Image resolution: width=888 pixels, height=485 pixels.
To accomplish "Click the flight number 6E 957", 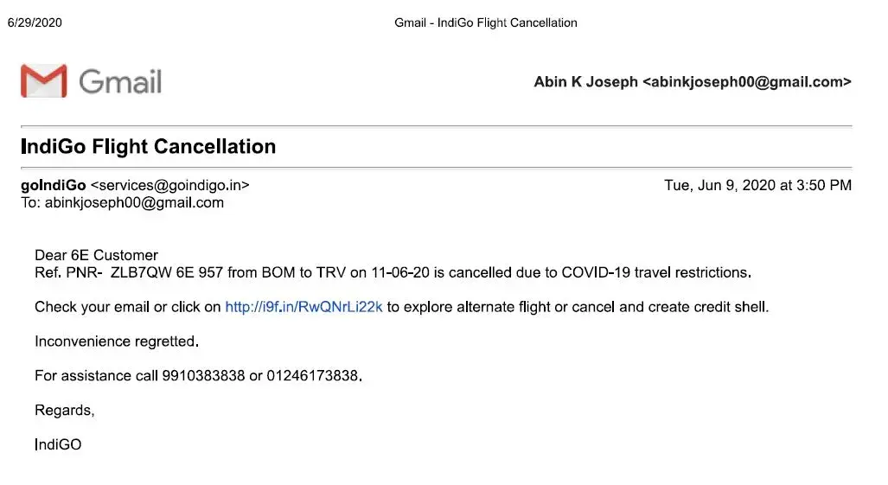I will (x=201, y=272).
